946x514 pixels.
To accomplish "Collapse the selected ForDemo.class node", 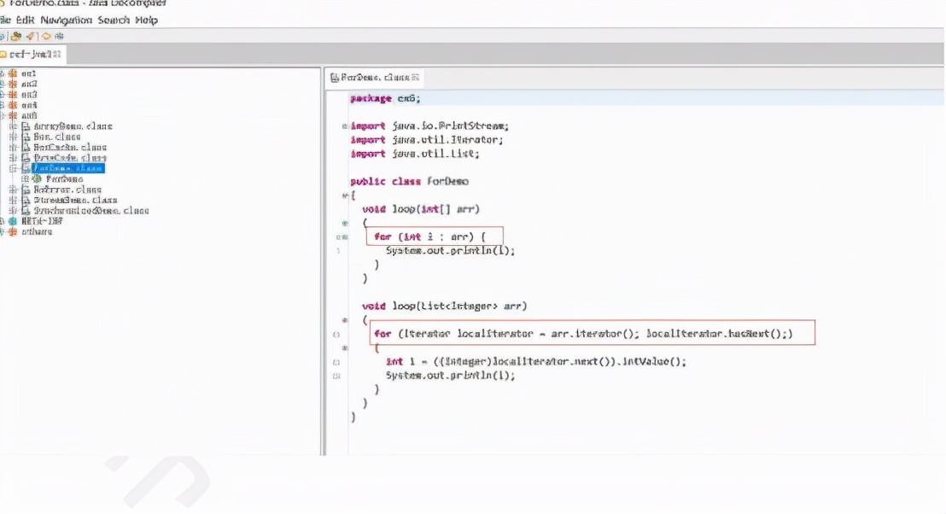I will (x=14, y=168).
